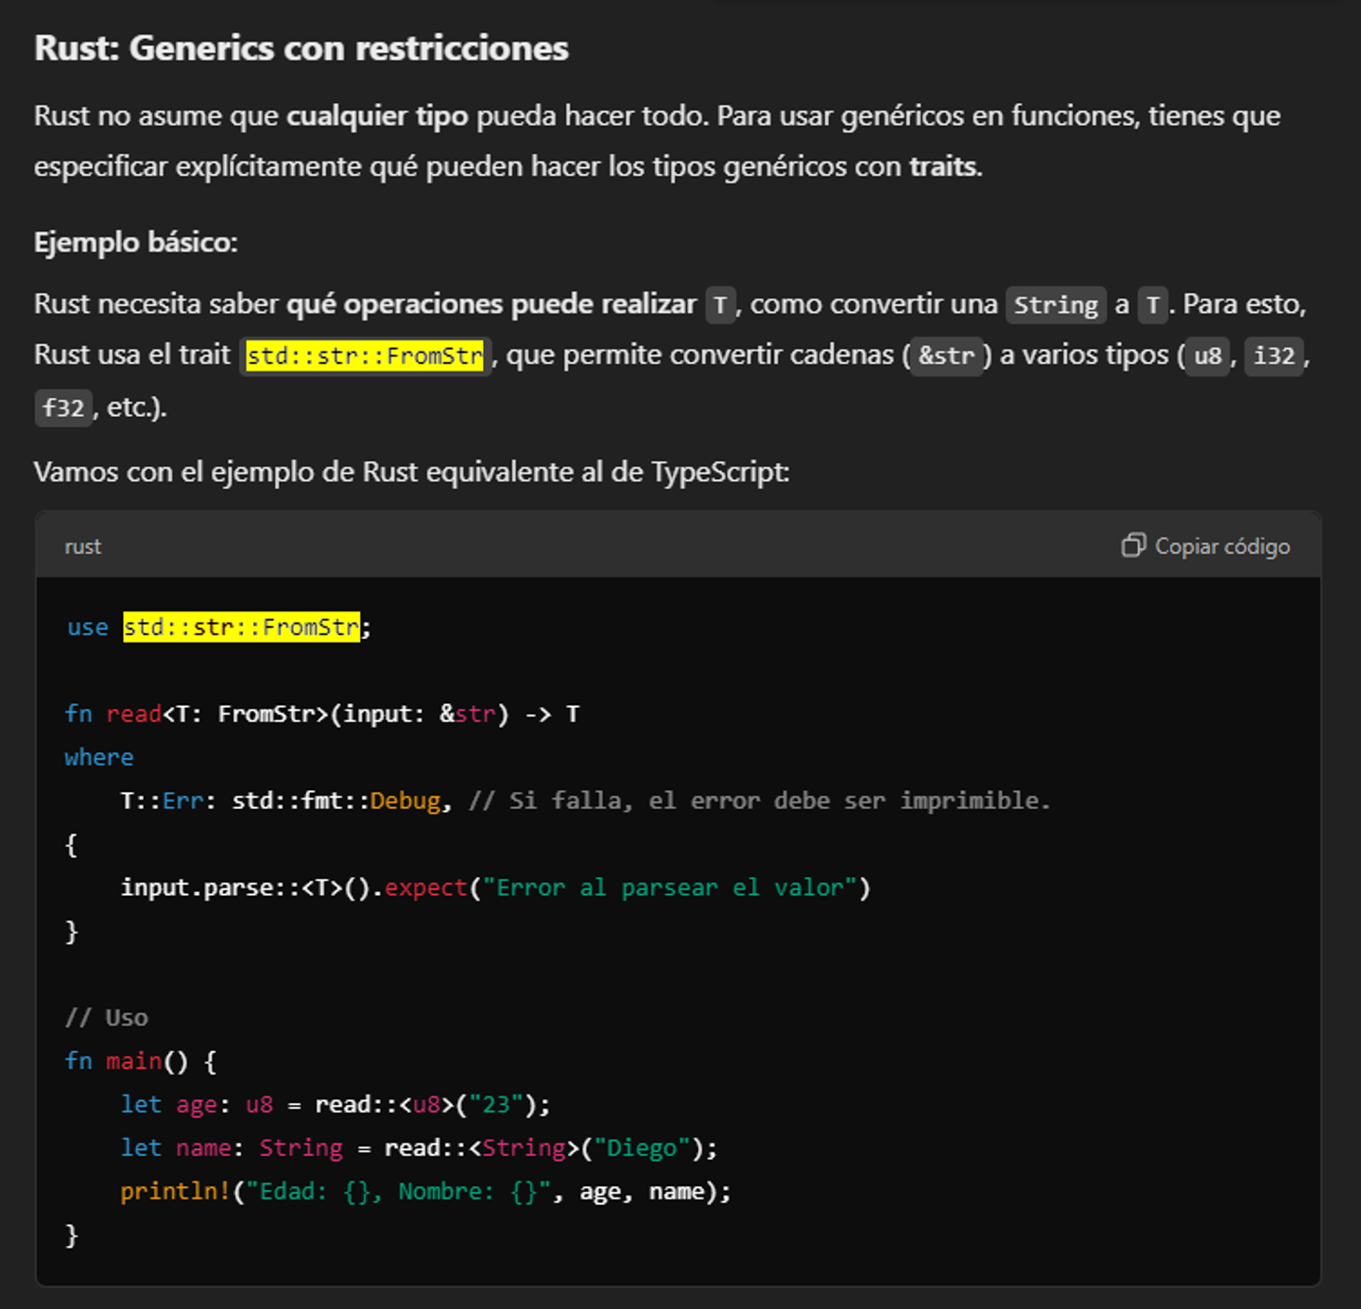Click the 'Ejemplo básico:' subheading
1361x1309 pixels.
(x=136, y=242)
